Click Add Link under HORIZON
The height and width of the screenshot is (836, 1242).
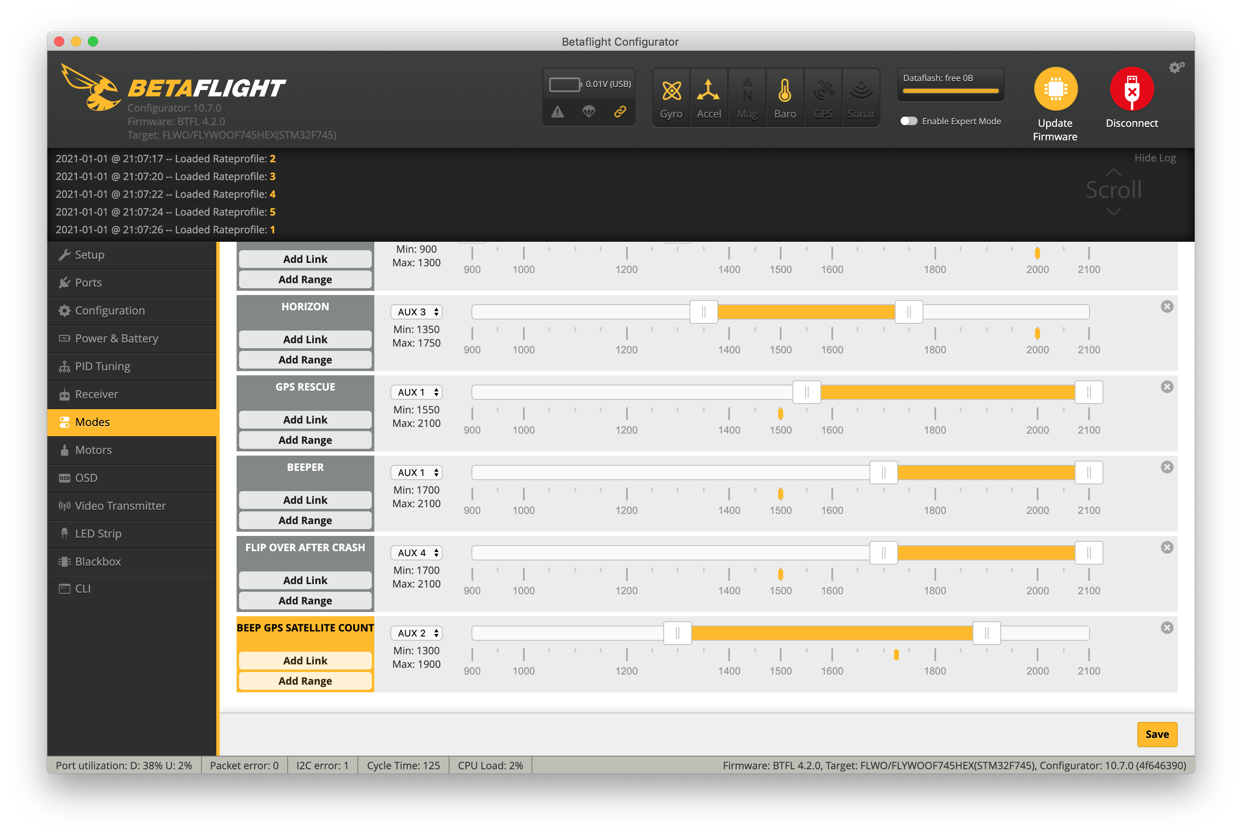point(305,340)
